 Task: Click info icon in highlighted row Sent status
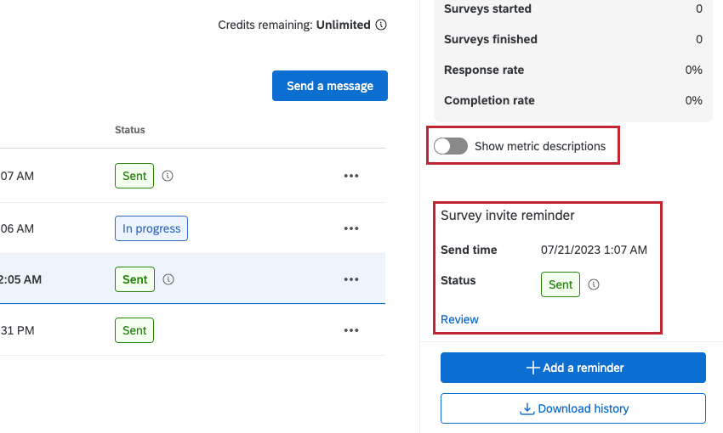click(x=168, y=279)
